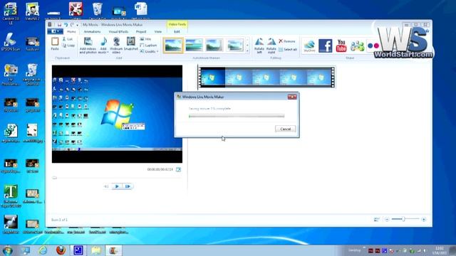
Task: Open the Video Tools Edit tab
Action: (177, 31)
